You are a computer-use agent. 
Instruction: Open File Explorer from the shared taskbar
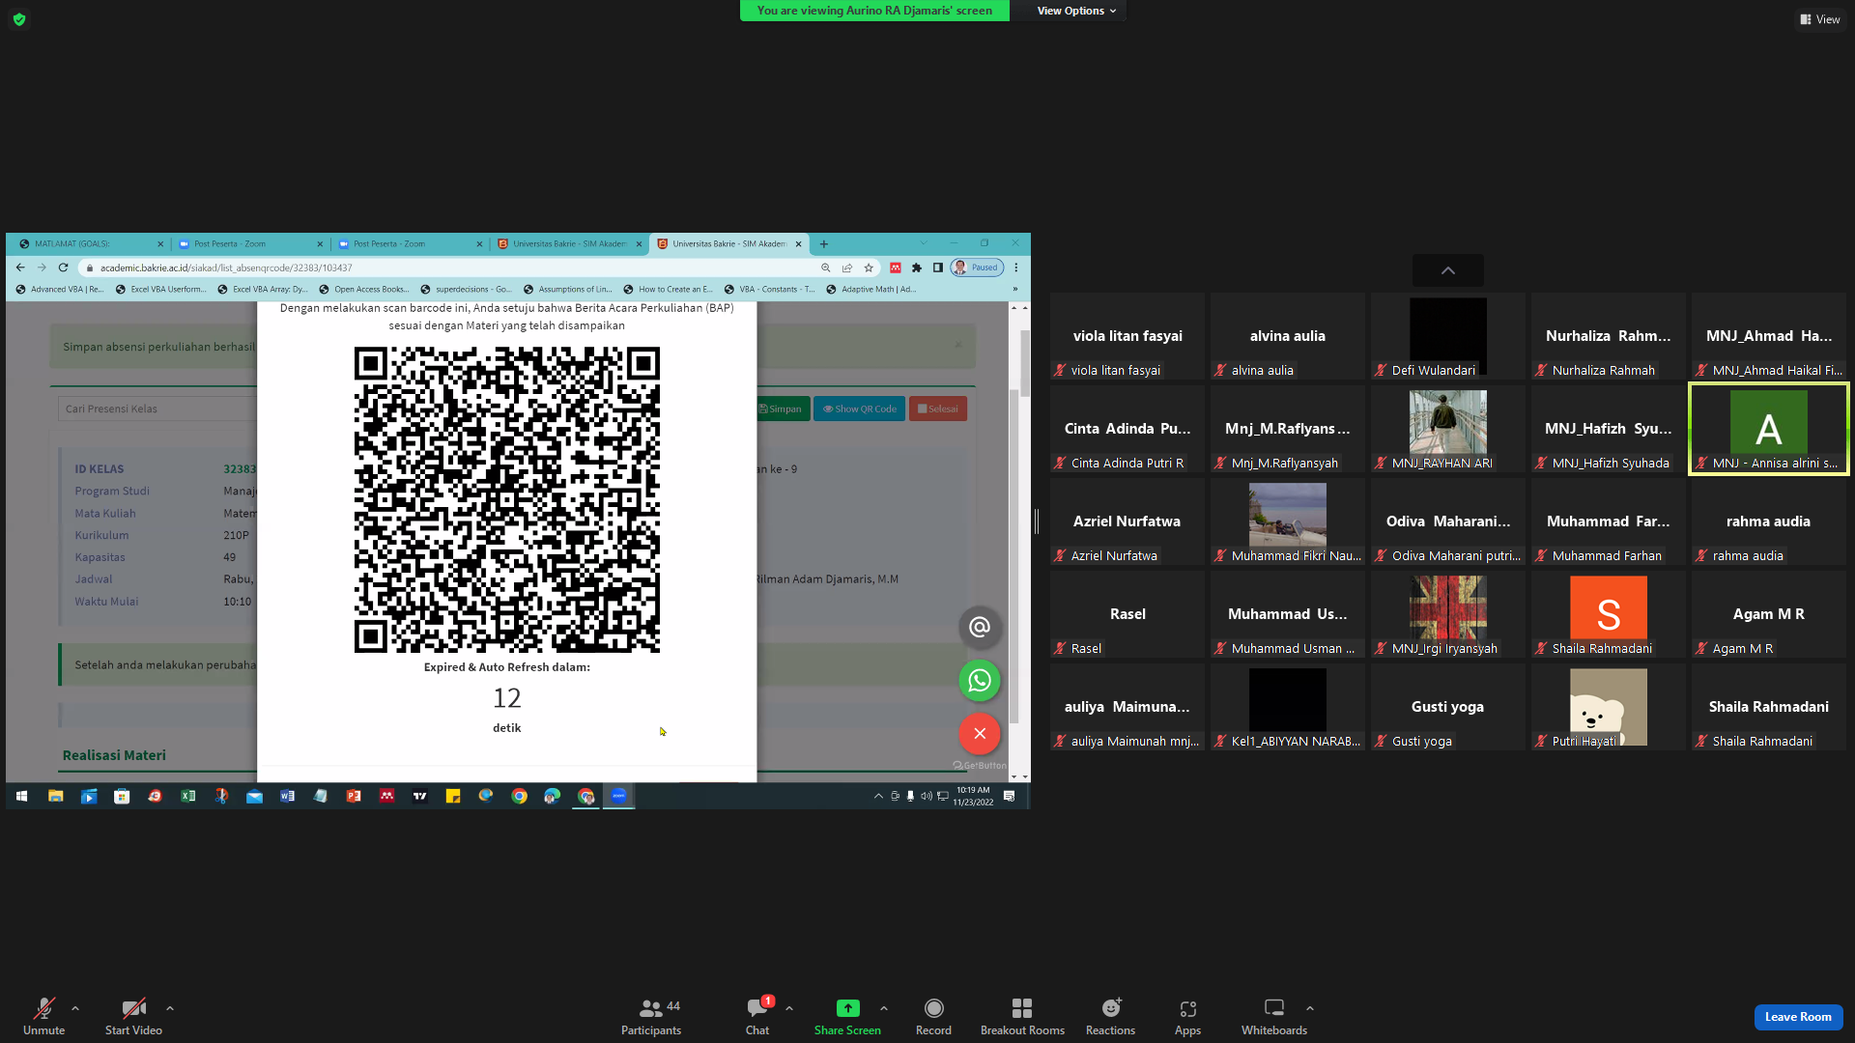(x=56, y=796)
